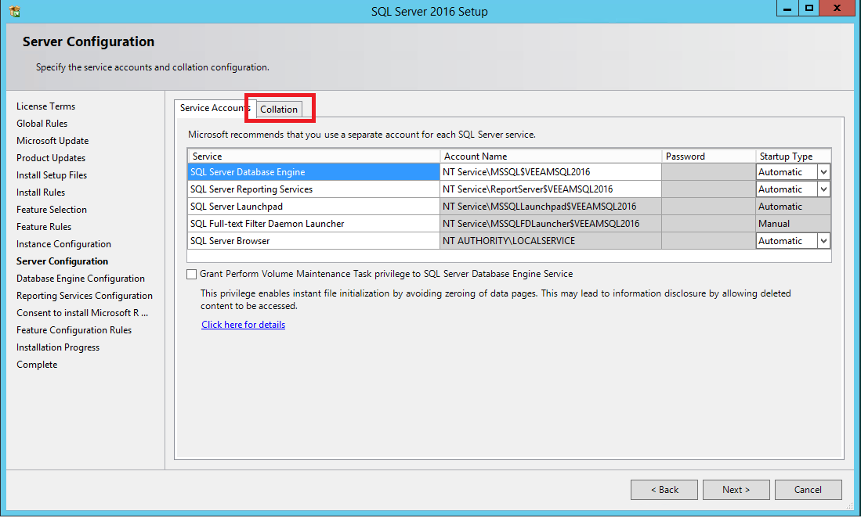
Task: Click Database Engine Configuration step
Action: pos(80,279)
